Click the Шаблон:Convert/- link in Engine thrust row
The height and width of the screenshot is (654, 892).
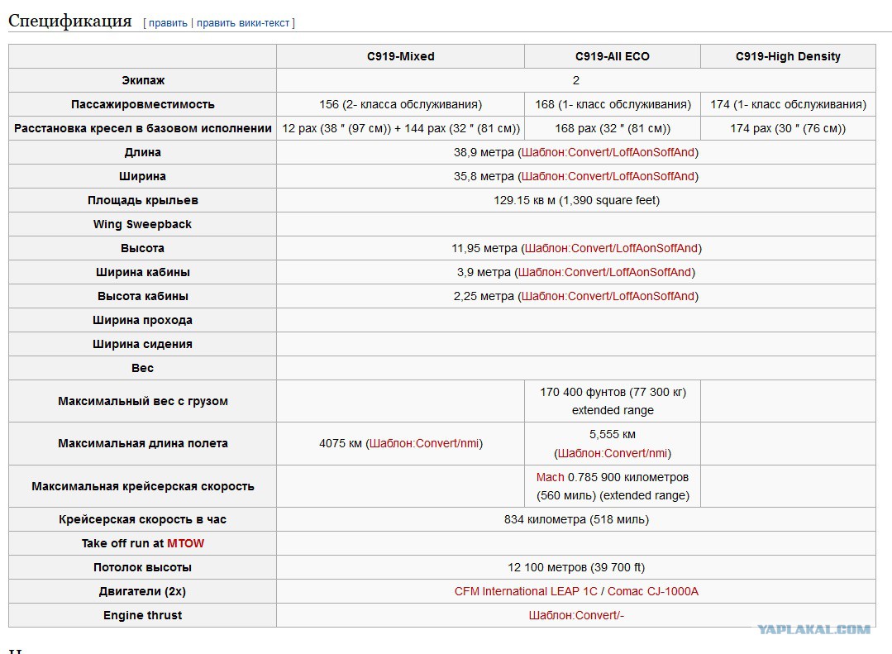(576, 615)
